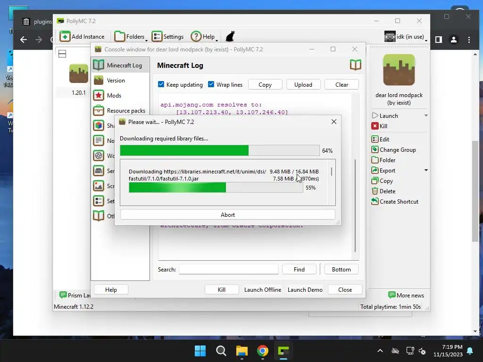Image resolution: width=483 pixels, height=362 pixels.
Task: Click Kill in the instance side panel
Action: click(x=380, y=126)
